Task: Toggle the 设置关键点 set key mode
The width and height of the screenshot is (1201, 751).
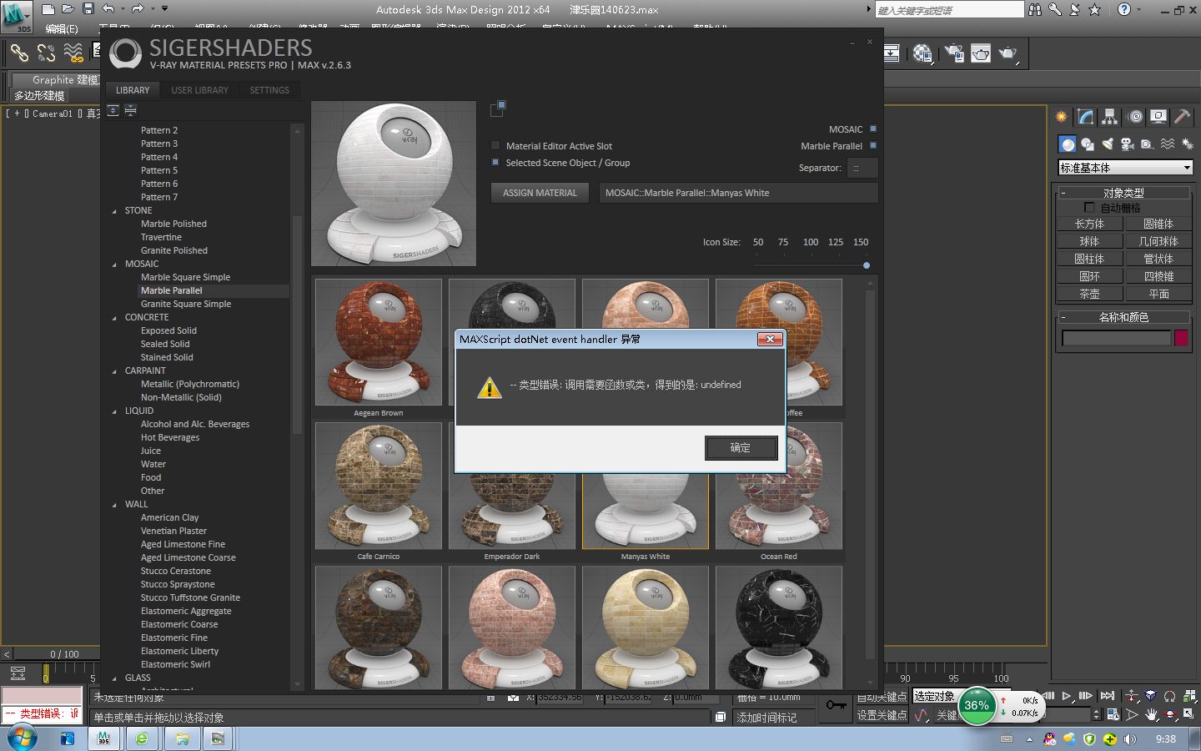Action: pyautogui.click(x=882, y=715)
